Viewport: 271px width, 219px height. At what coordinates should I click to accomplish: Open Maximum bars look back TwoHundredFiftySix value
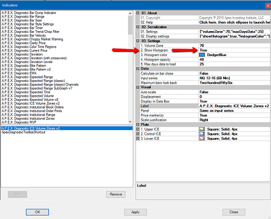coord(235,83)
